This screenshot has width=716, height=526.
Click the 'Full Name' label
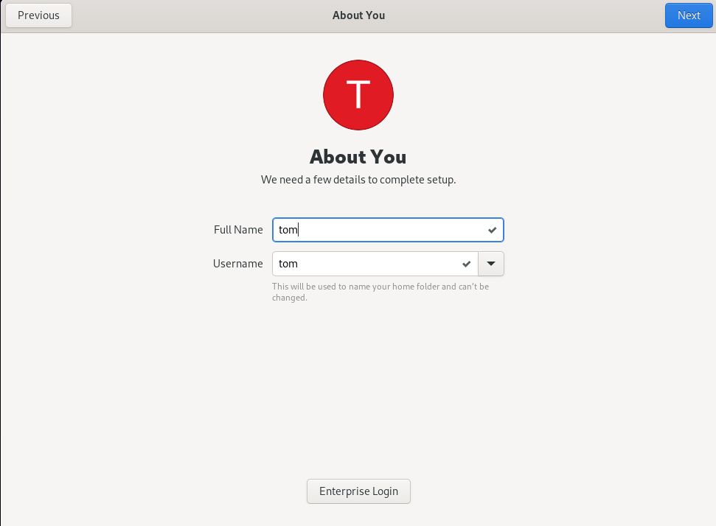pyautogui.click(x=238, y=230)
